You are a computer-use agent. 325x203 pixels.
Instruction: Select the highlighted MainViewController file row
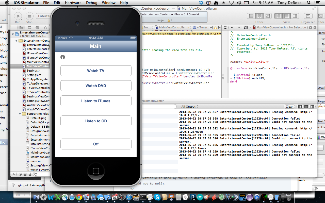(30, 66)
